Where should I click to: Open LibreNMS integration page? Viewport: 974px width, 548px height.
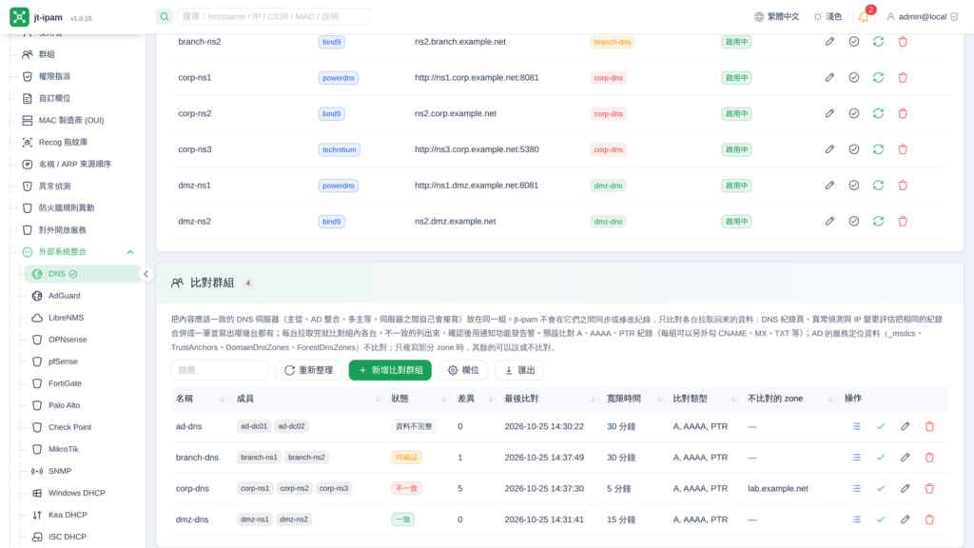coord(66,318)
